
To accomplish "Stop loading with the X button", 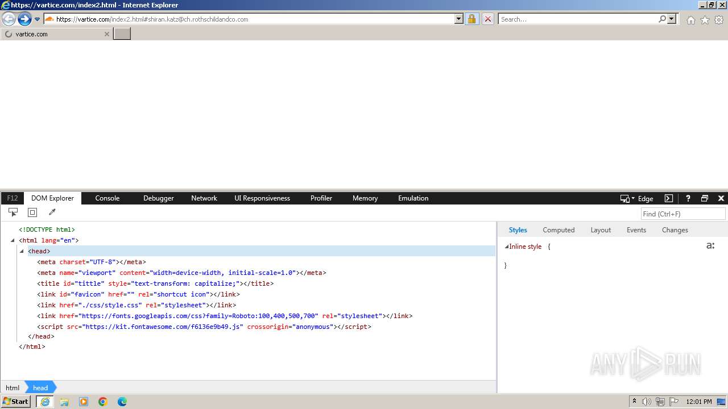I will [487, 19].
